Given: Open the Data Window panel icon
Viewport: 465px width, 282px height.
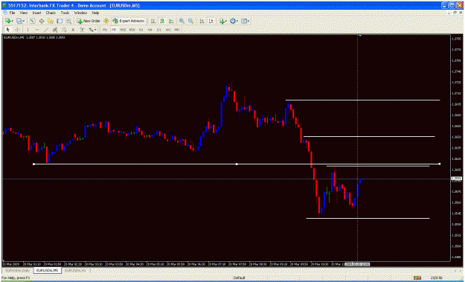Looking at the screenshot, I should coord(42,21).
